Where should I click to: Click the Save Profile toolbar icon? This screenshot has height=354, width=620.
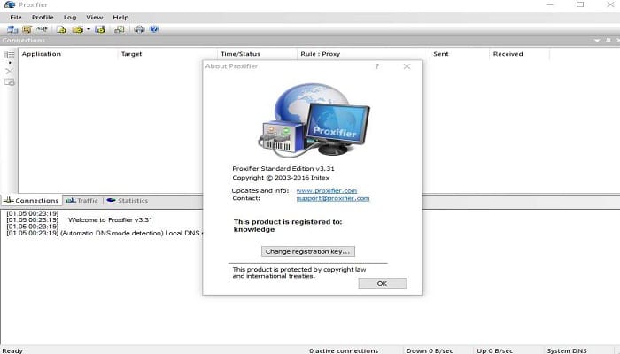99,29
